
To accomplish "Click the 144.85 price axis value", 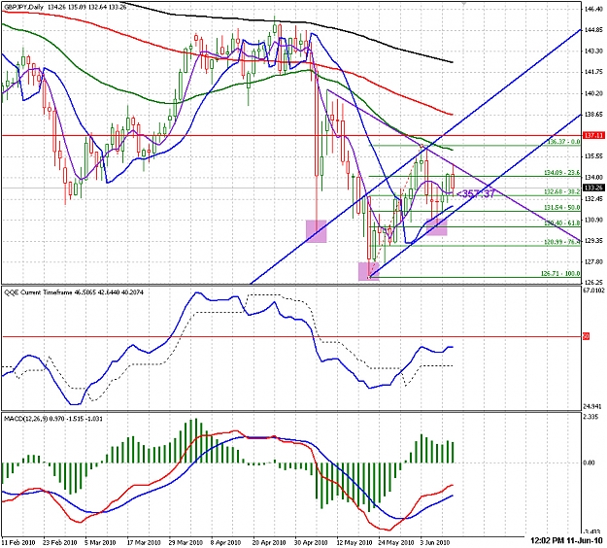I will (594, 30).
